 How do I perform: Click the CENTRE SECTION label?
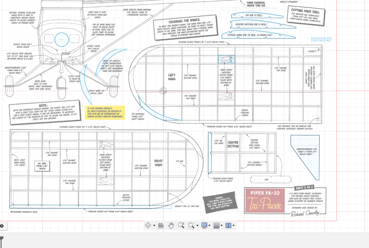(x=233, y=144)
